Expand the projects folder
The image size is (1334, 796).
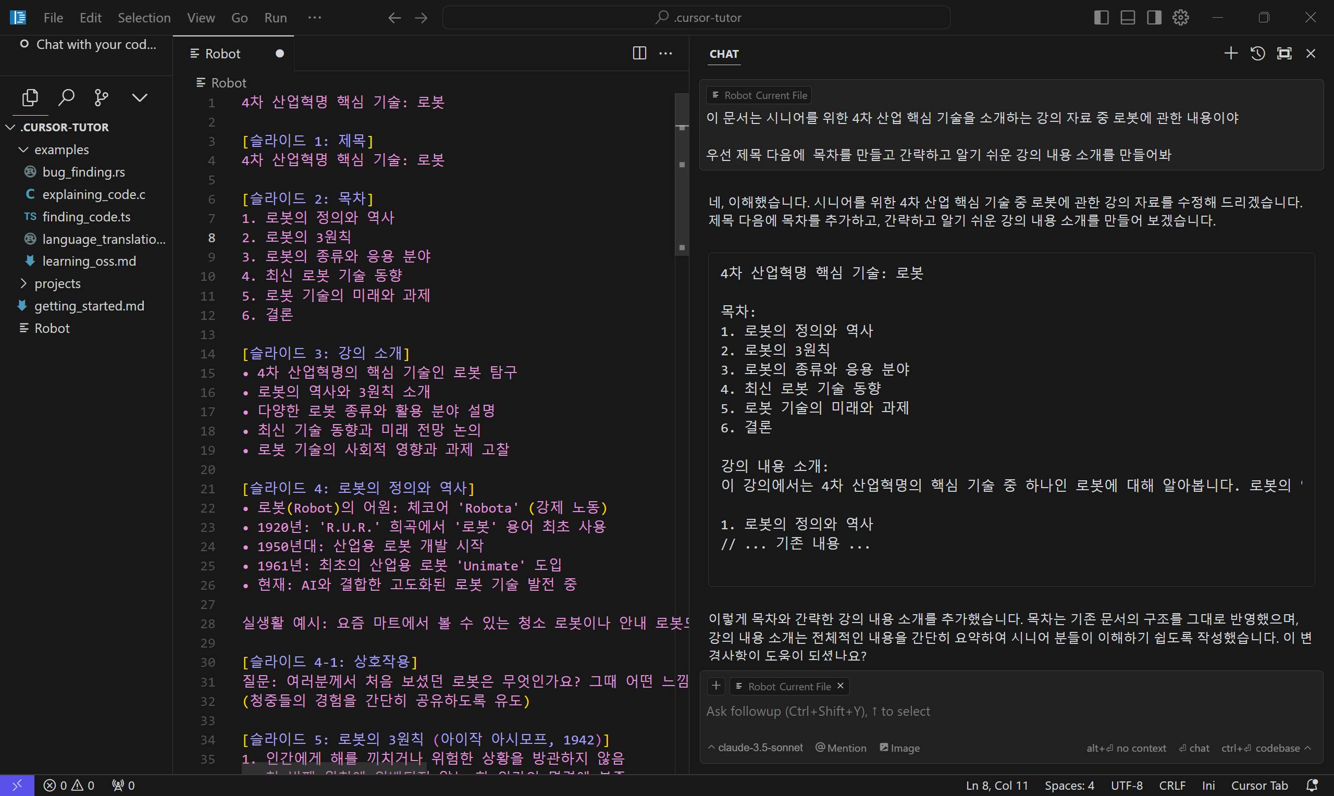[57, 283]
